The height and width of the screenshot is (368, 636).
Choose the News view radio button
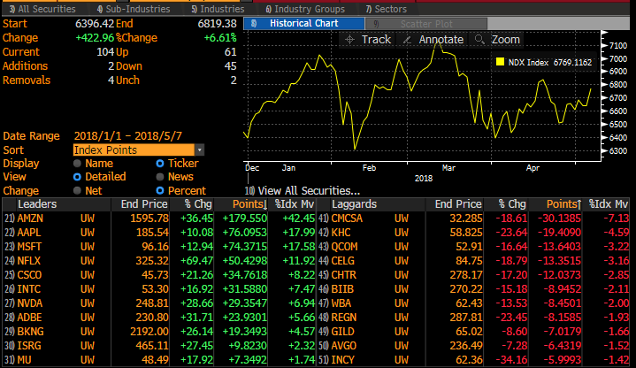(x=160, y=177)
